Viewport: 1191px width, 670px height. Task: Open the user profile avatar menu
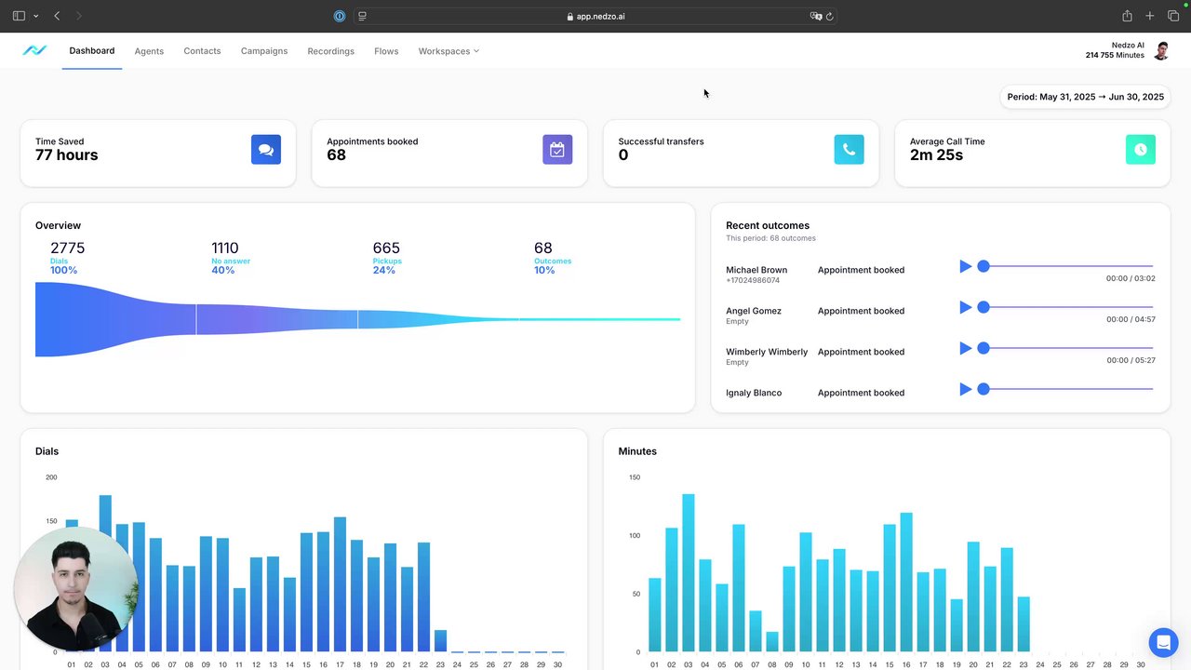(x=1161, y=50)
